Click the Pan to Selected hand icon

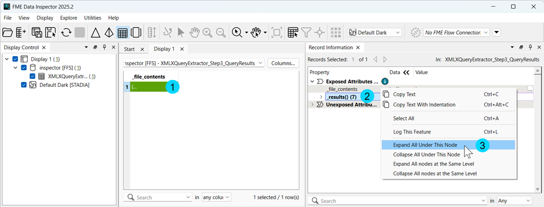tap(256, 33)
